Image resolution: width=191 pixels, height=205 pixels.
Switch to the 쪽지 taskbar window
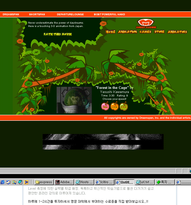[165, 182]
